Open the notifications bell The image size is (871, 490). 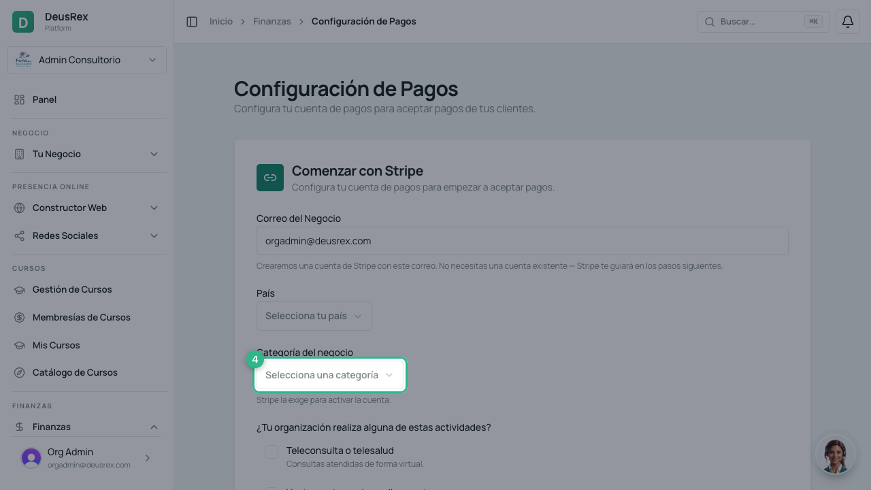[x=848, y=22]
